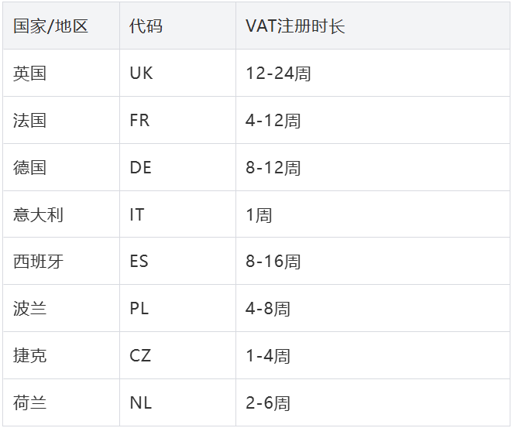Click the VAT注册时长 column header
512x428 pixels.
click(x=295, y=26)
